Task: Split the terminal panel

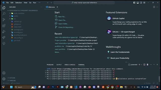Action: pyautogui.click(x=144, y=64)
